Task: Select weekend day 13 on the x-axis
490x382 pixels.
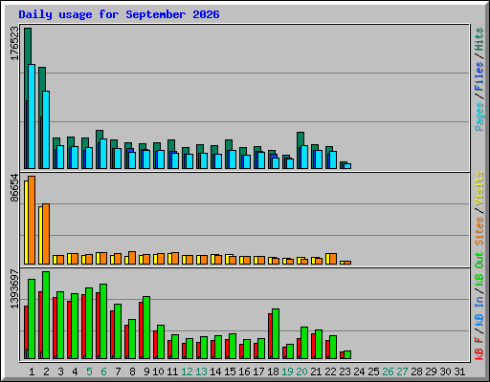Action: [x=201, y=371]
